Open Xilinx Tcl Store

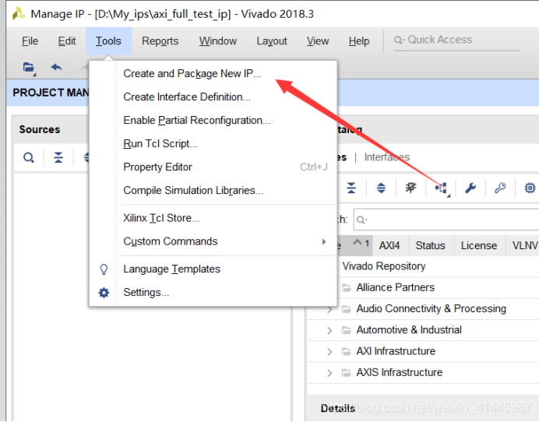click(161, 218)
